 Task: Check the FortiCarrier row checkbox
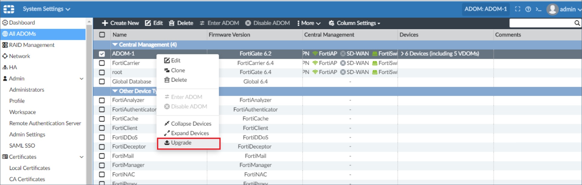(x=102, y=63)
